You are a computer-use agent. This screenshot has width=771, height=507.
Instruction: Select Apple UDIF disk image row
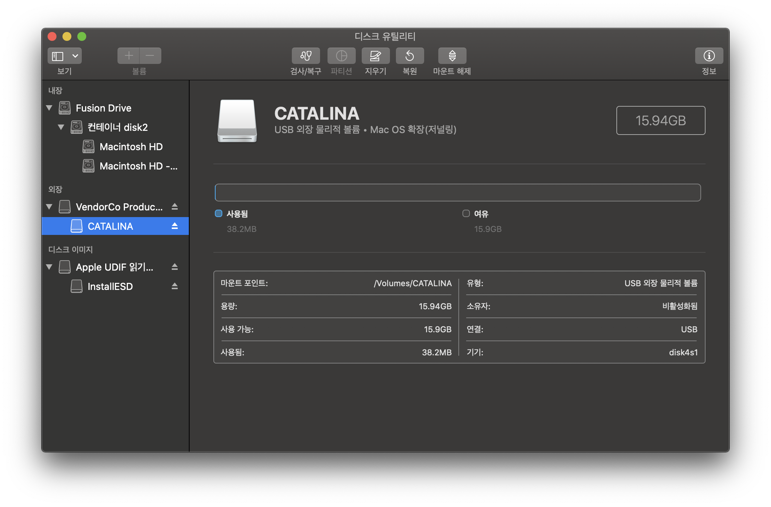coord(115,267)
